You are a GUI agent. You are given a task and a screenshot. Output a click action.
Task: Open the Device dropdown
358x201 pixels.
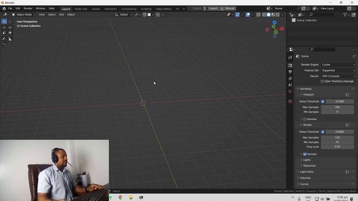pyautogui.click(x=338, y=76)
